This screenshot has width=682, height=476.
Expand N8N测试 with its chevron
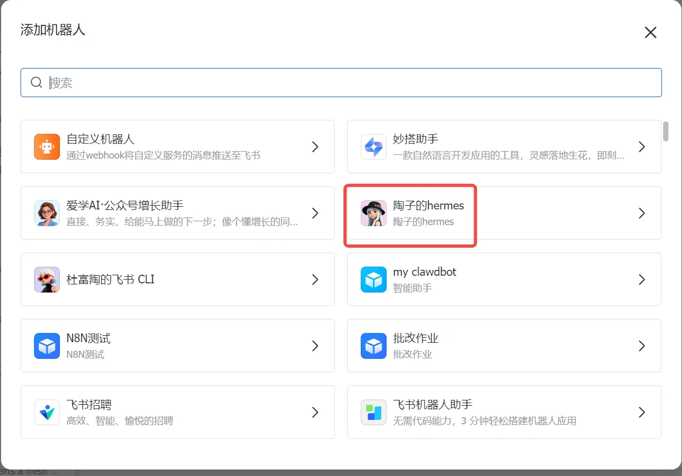click(315, 346)
